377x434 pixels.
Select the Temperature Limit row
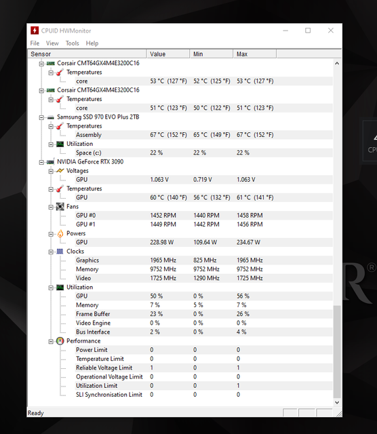(204, 359)
